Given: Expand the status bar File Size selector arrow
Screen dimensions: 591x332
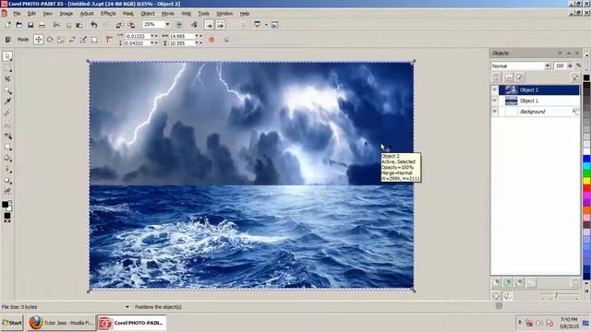Looking at the screenshot, I should point(127,307).
